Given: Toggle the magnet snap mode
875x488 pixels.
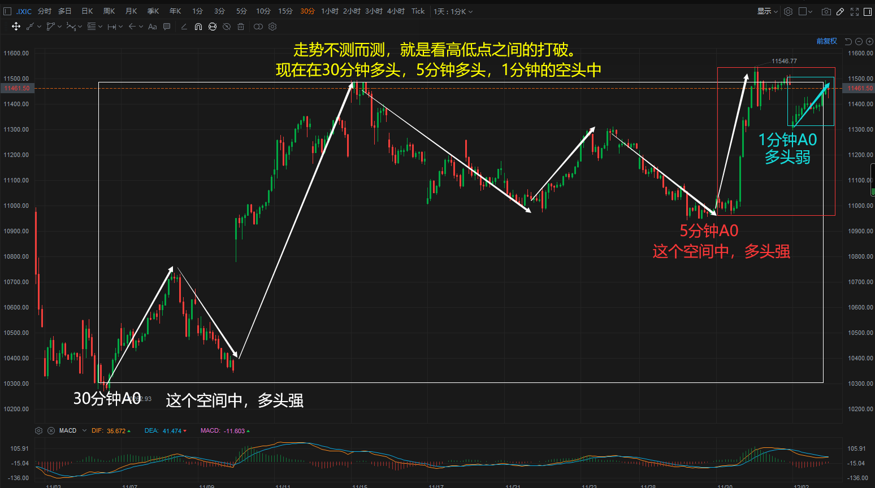Looking at the screenshot, I should (198, 27).
